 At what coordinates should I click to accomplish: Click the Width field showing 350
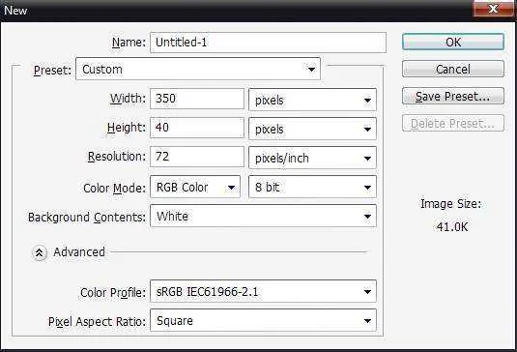point(197,99)
